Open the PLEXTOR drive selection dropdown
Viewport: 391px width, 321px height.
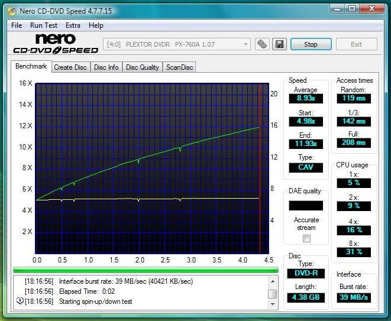click(177, 44)
